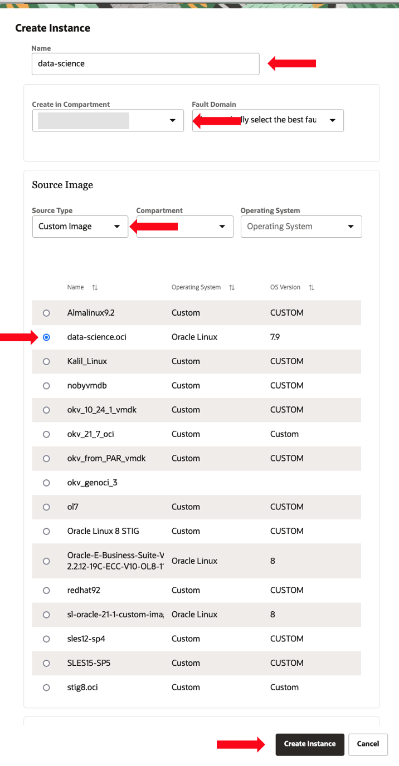Screen dimensions: 399x766
Task: Open the Source Type dropdown
Action: (80, 227)
